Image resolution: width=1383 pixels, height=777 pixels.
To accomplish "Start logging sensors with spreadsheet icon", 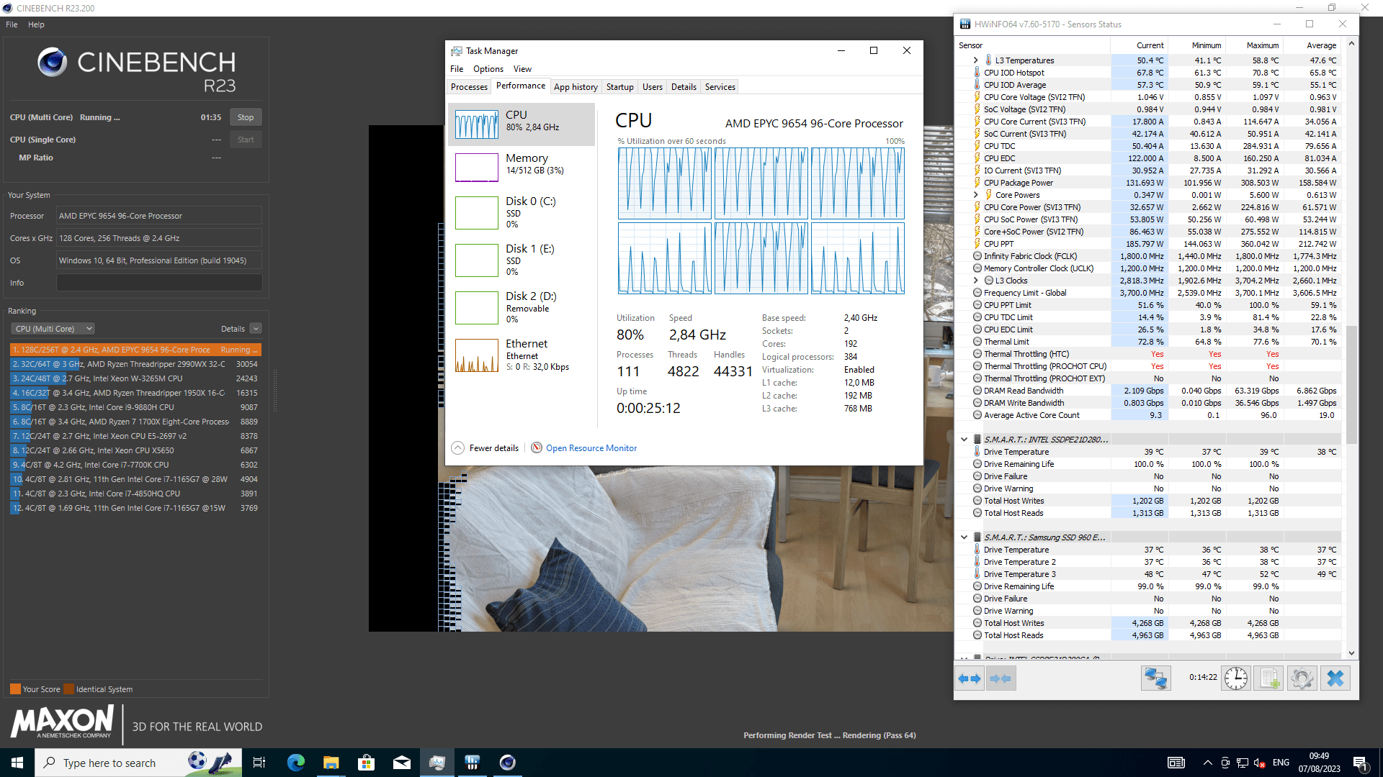I will point(1269,678).
